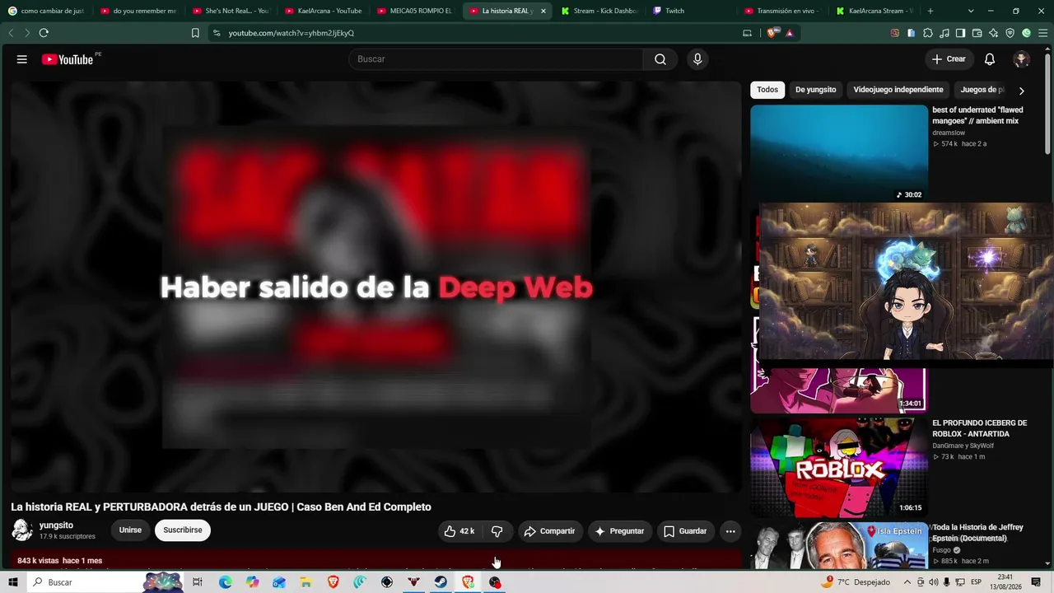The image size is (1054, 593).
Task: Open the flawed mangoes ambient mix thumbnail
Action: click(x=839, y=153)
